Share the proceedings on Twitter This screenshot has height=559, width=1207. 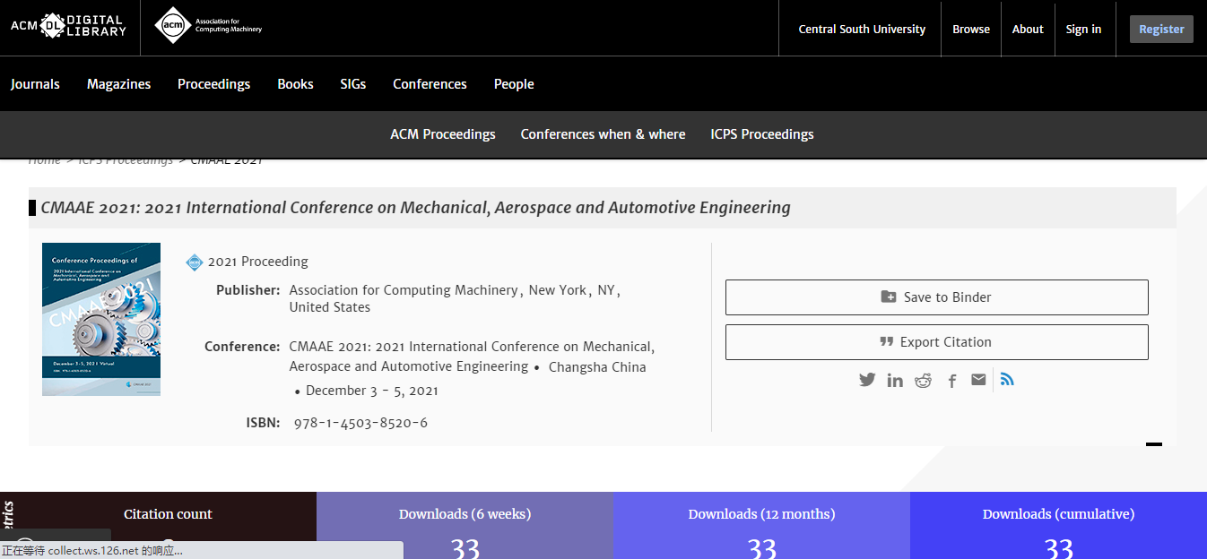[x=867, y=380]
